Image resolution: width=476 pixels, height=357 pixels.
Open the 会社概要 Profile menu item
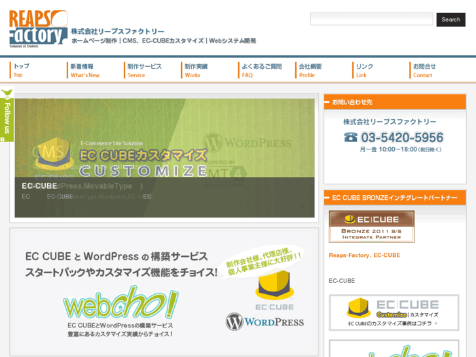(310, 71)
